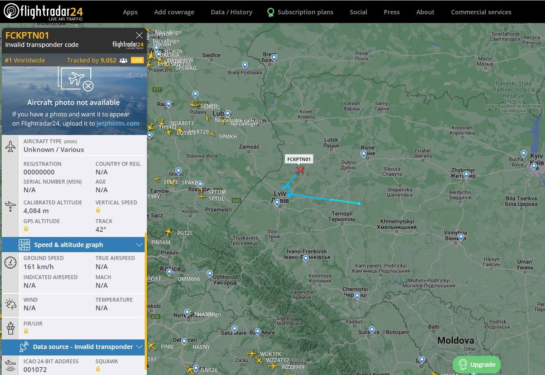Click the Lviv airport pin
Viewport: 545px width, 375px height.
click(x=277, y=203)
